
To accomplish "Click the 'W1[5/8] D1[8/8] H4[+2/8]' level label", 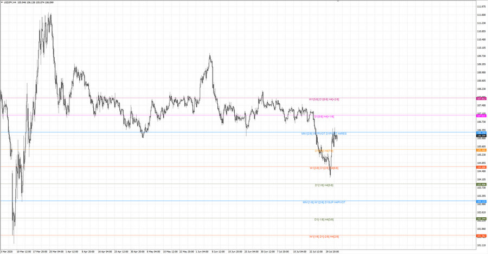I will coord(324,99).
